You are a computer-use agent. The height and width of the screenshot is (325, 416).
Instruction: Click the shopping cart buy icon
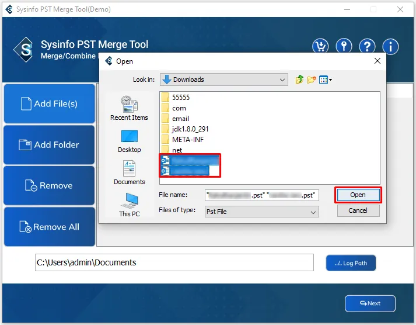(x=320, y=47)
